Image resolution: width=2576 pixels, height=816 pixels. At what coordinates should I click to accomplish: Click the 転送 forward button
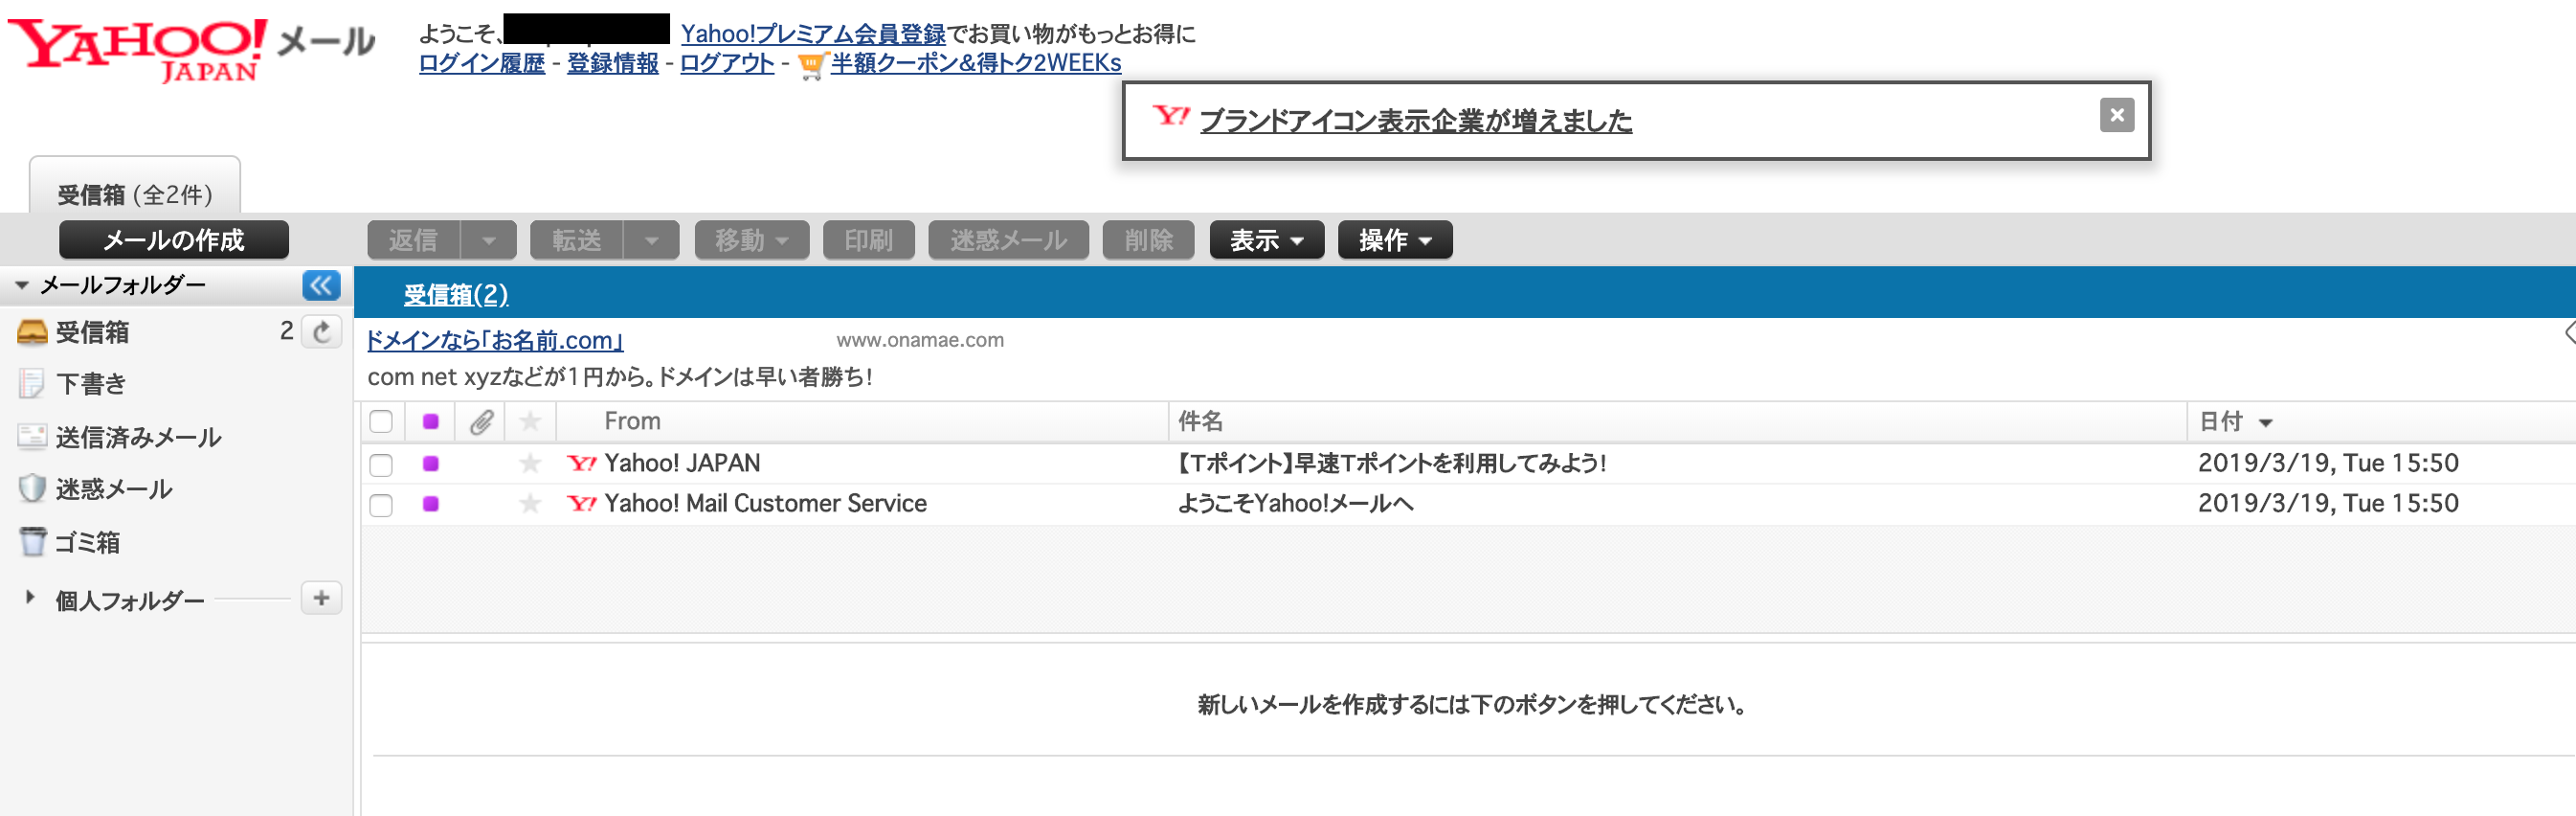tap(577, 240)
